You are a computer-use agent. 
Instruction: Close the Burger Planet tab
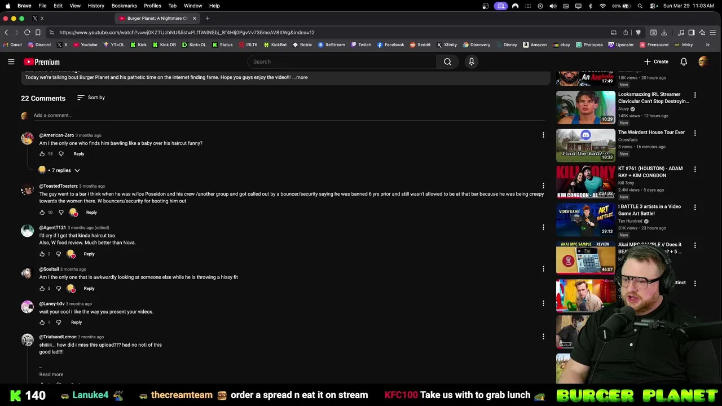click(194, 18)
